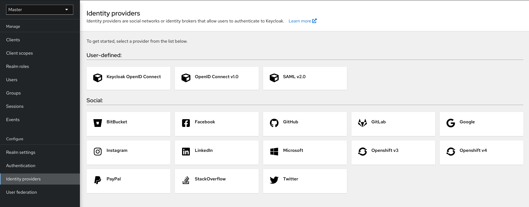Select the SAML v2.0 provider card
This screenshot has height=207, width=529.
coord(305,78)
